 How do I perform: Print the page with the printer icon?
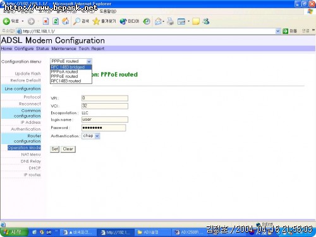[x=170, y=21]
